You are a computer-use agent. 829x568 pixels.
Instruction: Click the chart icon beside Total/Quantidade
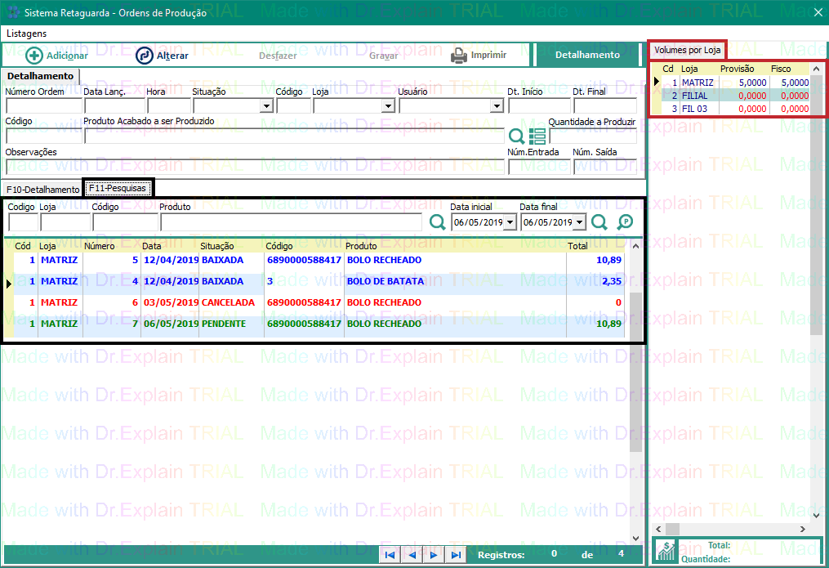(x=666, y=551)
